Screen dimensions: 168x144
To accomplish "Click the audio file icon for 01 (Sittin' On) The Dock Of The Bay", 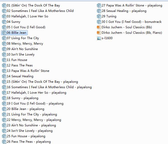I will 4,5.
